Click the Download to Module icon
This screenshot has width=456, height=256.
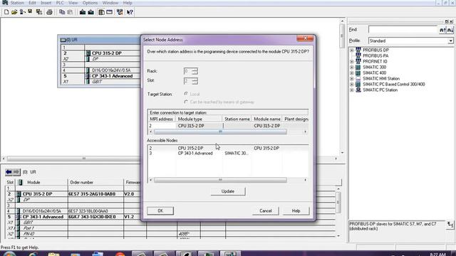coord(83,12)
